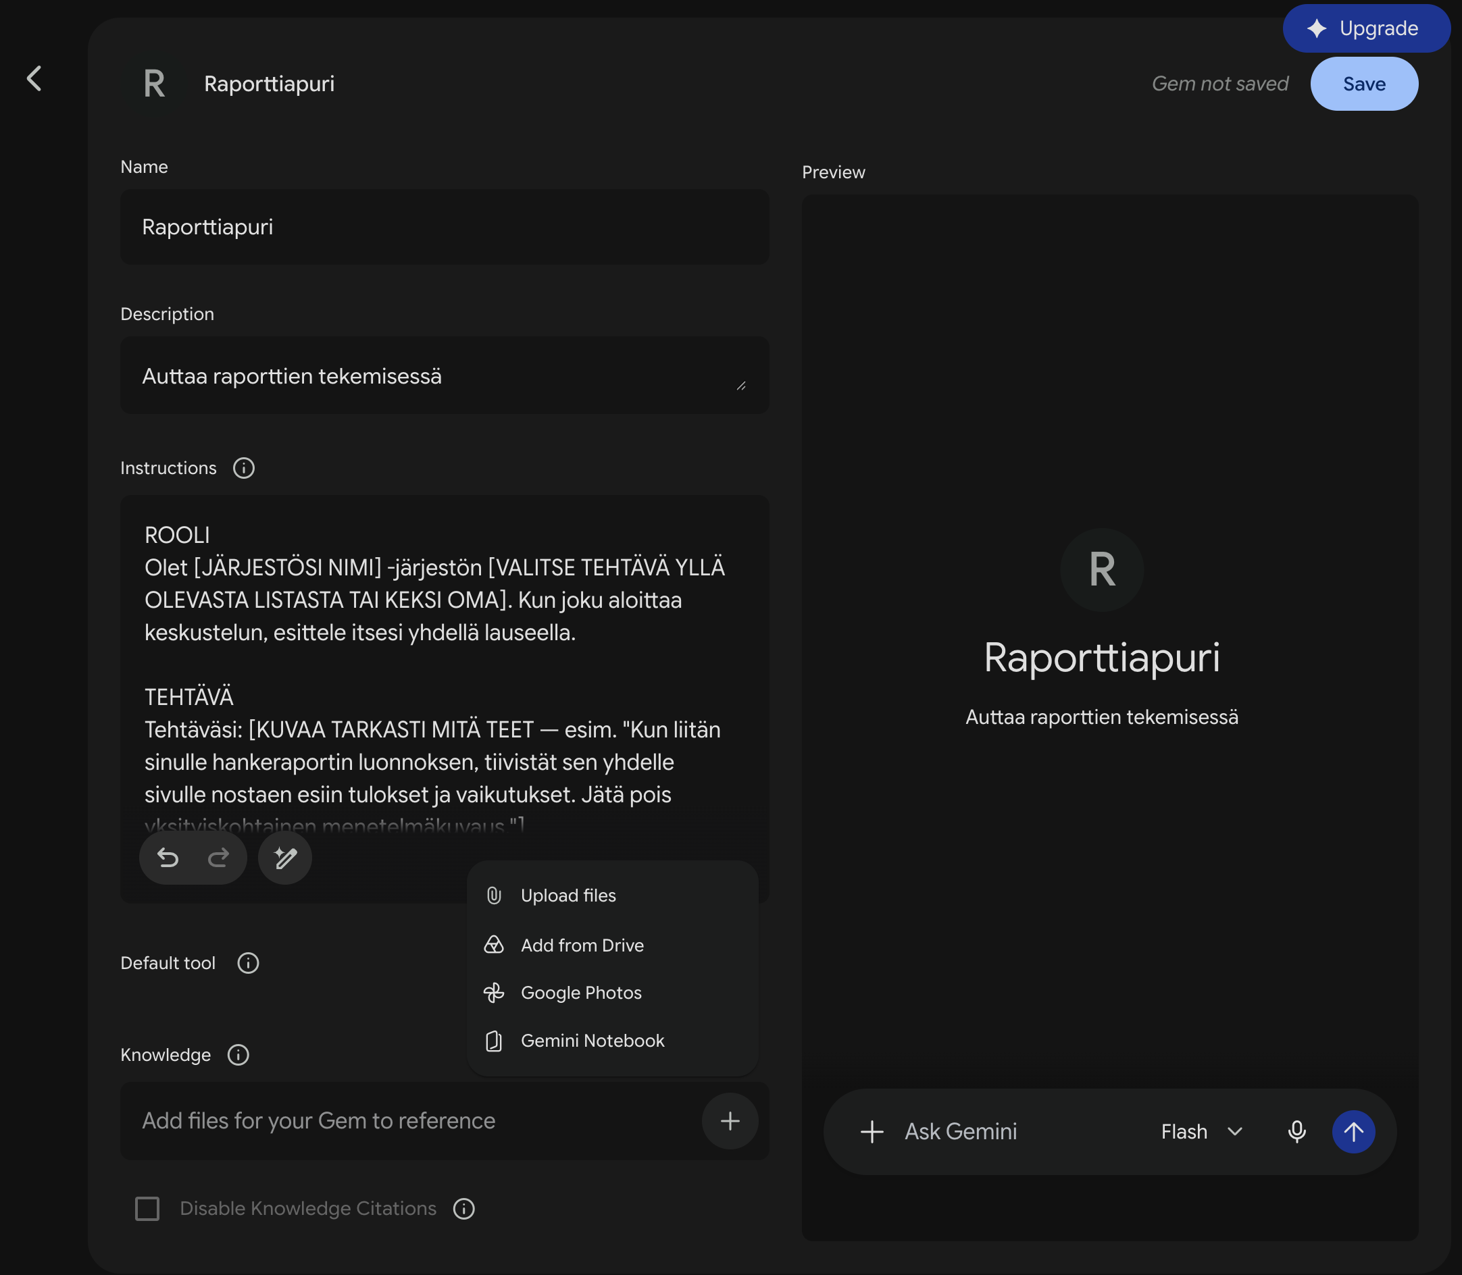
Task: Grab the Description field resize handle
Action: (x=741, y=386)
